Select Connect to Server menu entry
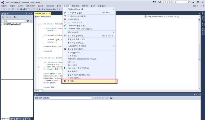This screenshot has width=205, height=120. click(x=89, y=19)
